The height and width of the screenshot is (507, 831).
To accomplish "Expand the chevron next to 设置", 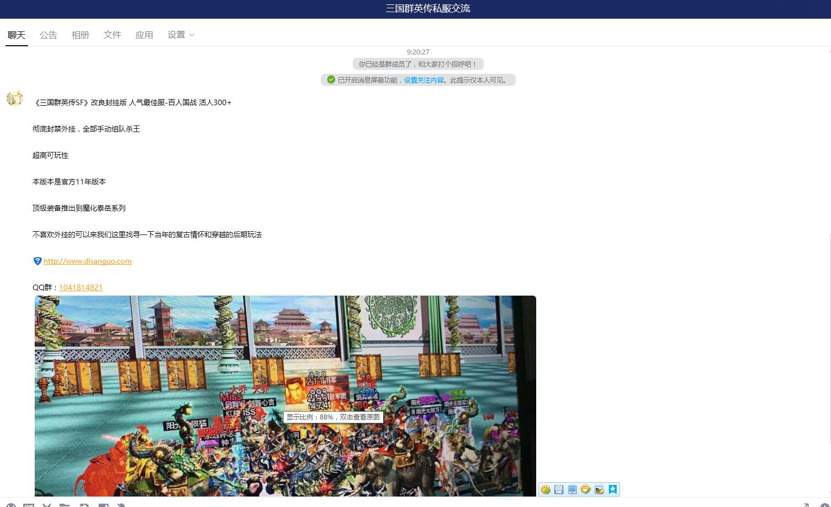I will (x=192, y=35).
